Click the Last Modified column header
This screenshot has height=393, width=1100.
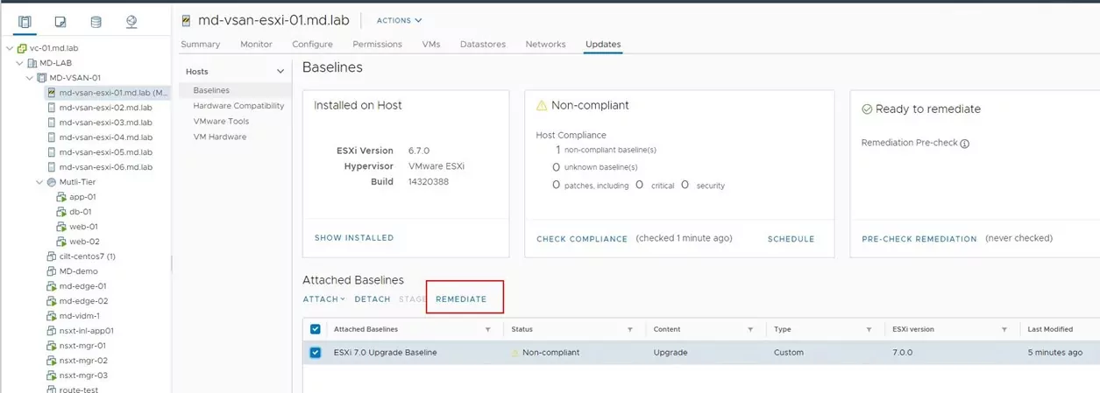(x=1050, y=329)
